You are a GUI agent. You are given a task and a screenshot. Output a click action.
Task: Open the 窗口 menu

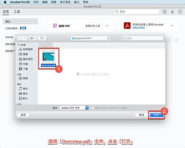(x=77, y=2)
